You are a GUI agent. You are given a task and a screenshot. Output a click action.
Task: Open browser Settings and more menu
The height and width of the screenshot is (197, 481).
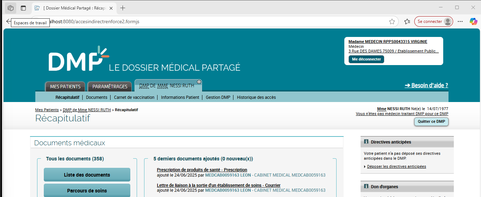pos(460,21)
